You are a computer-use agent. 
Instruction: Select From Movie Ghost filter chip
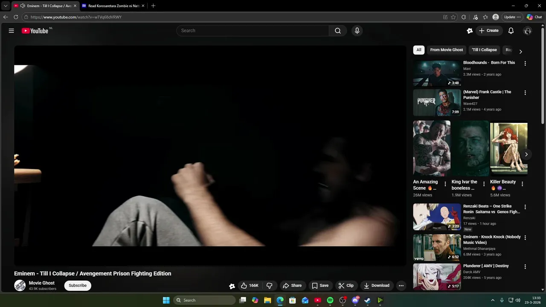click(x=447, y=50)
